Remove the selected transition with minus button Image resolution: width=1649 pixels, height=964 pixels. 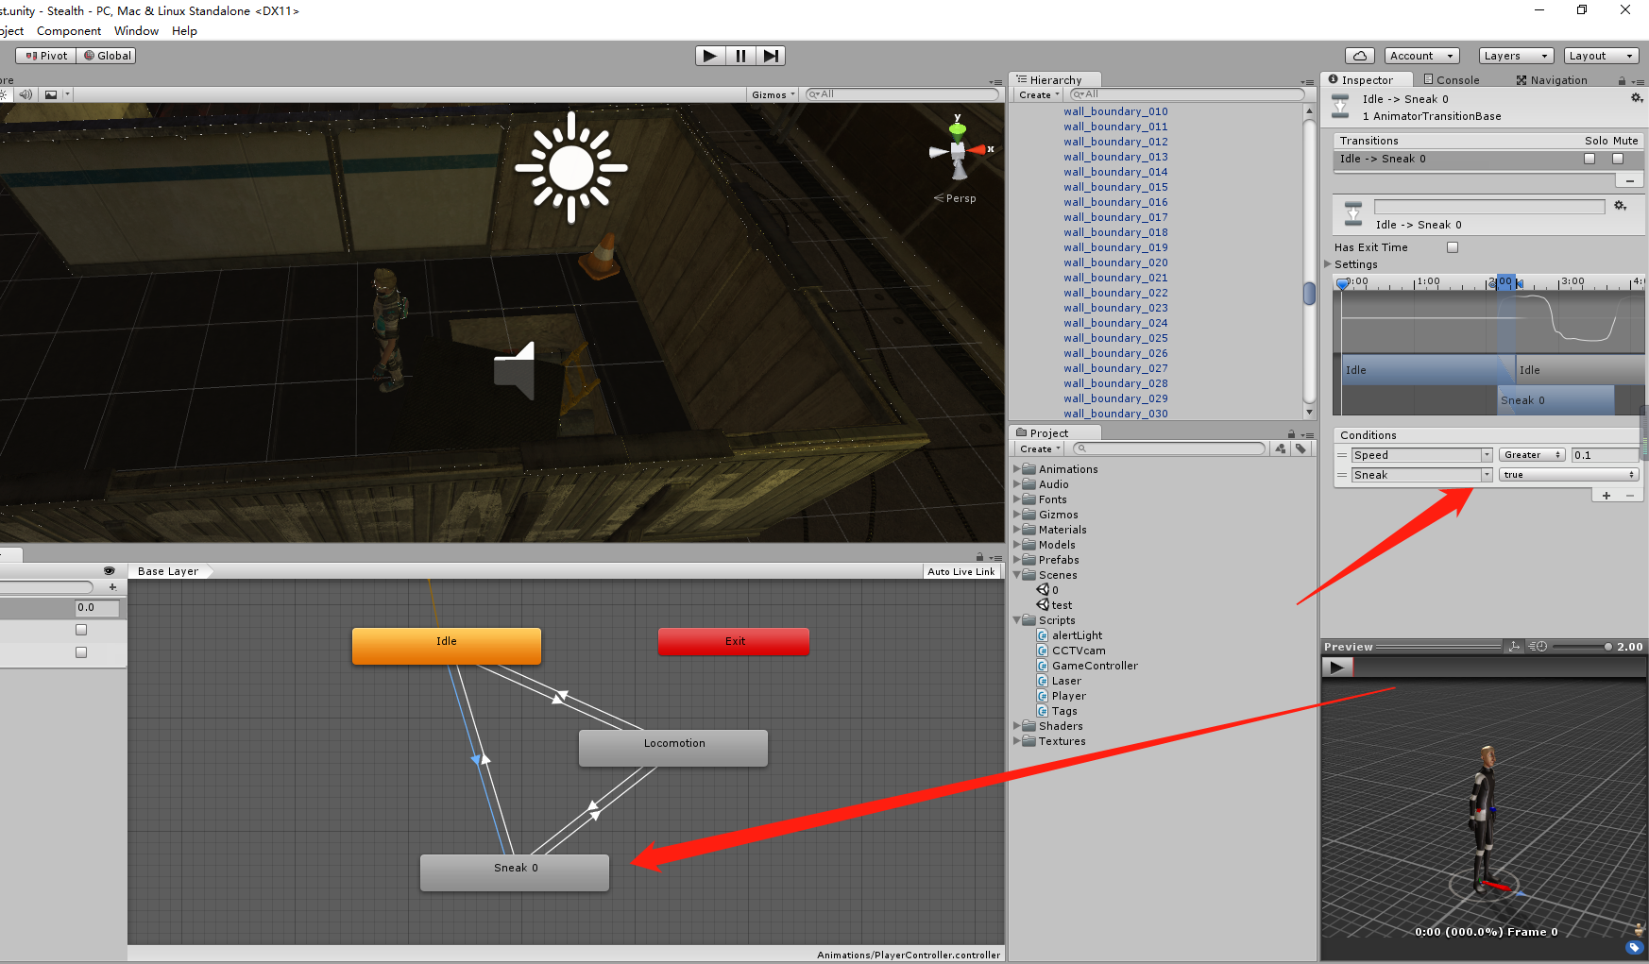point(1629,180)
